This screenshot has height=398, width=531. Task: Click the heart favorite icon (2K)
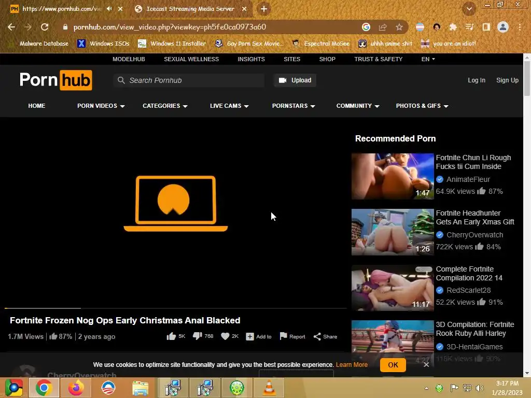(x=225, y=336)
